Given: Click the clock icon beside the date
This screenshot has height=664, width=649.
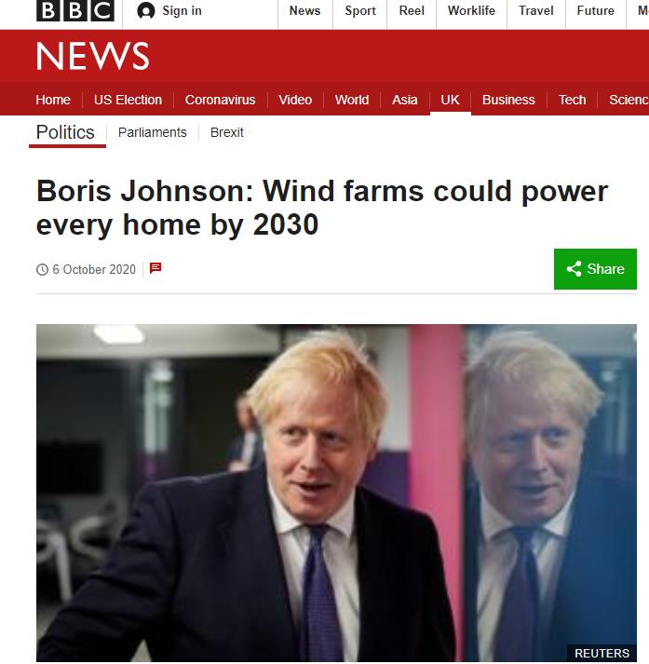Looking at the screenshot, I should pos(42,269).
